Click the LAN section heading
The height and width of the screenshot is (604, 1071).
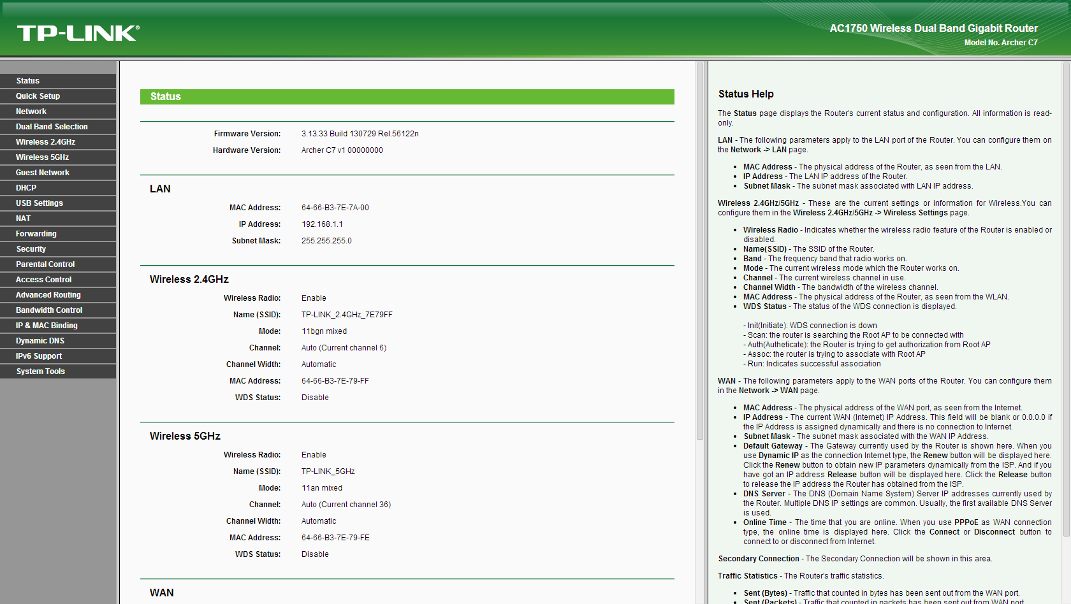tap(160, 189)
